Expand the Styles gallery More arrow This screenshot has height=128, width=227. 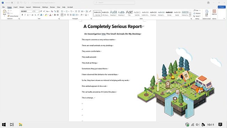[x=190, y=15]
